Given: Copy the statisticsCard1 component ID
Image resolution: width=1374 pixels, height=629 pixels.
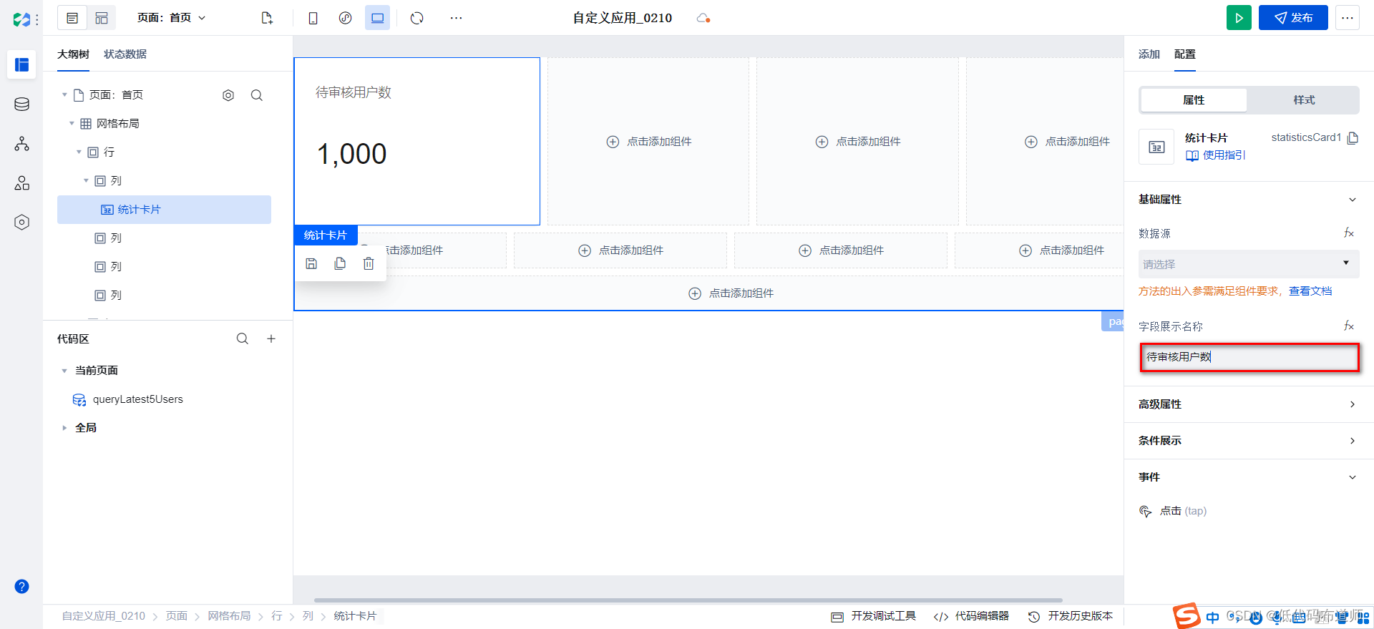Looking at the screenshot, I should 1353,137.
